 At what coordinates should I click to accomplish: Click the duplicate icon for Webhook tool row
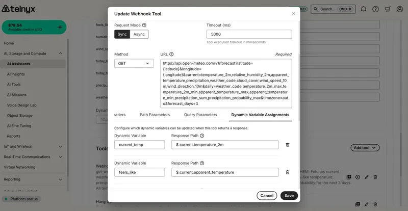pos(349,177)
